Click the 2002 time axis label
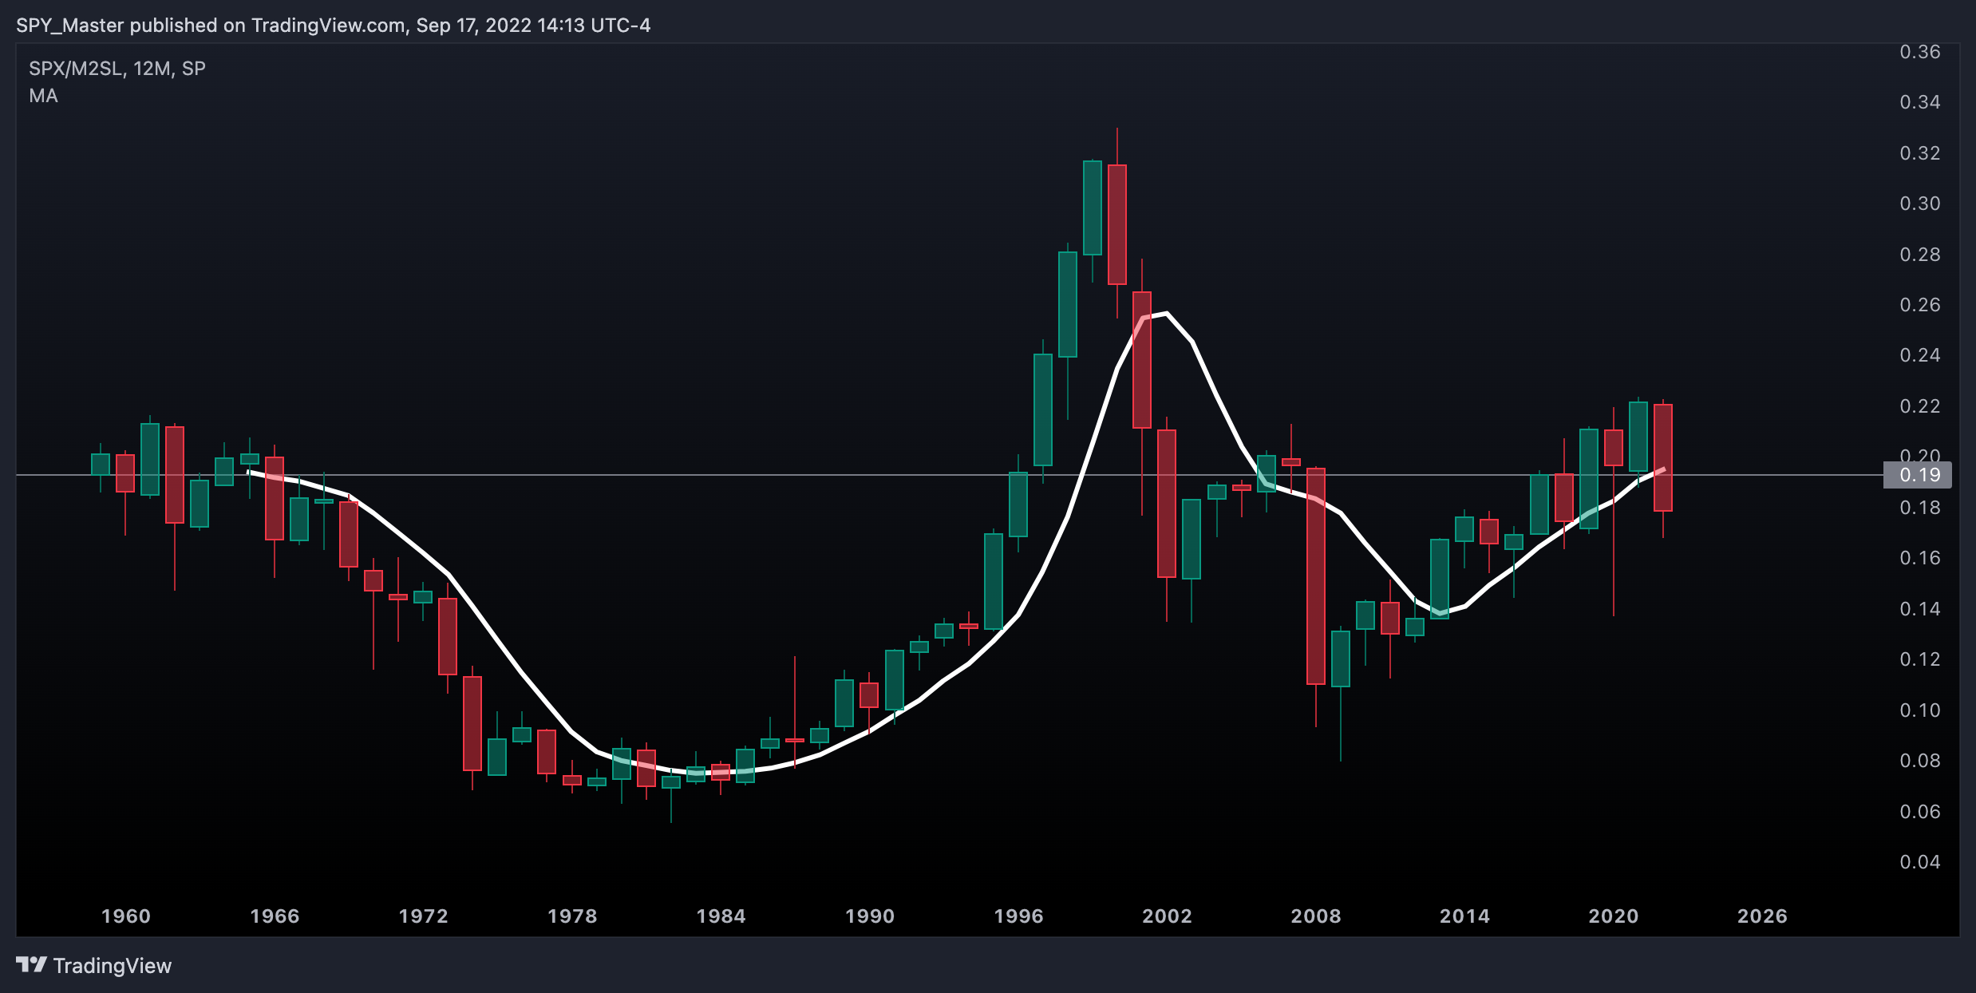 (1168, 916)
